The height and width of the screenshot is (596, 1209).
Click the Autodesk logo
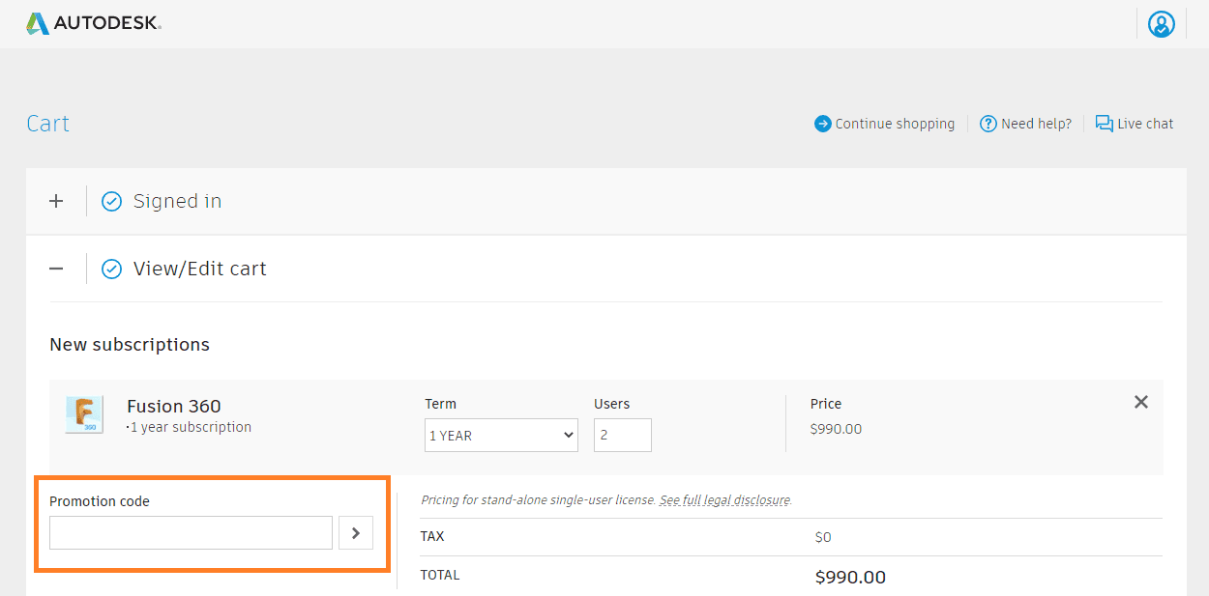click(x=92, y=22)
